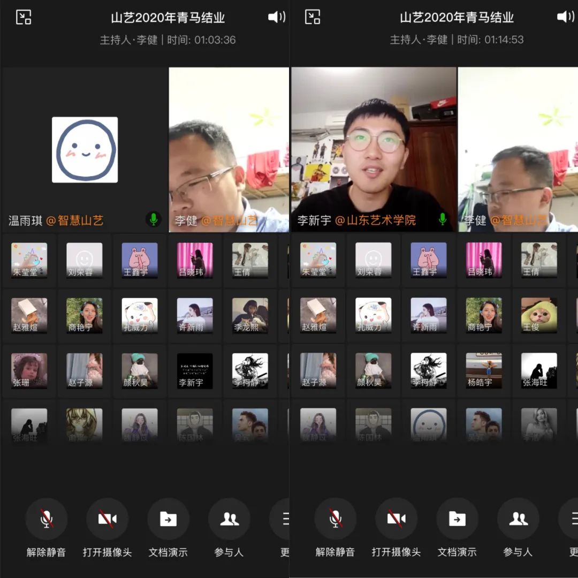The width and height of the screenshot is (578, 578).
Task: Tap 温雨琪 smiley avatar speaker tile
Action: point(85,150)
